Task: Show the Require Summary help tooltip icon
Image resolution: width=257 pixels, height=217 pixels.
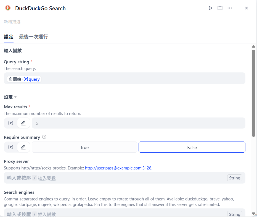Action: (x=44, y=137)
